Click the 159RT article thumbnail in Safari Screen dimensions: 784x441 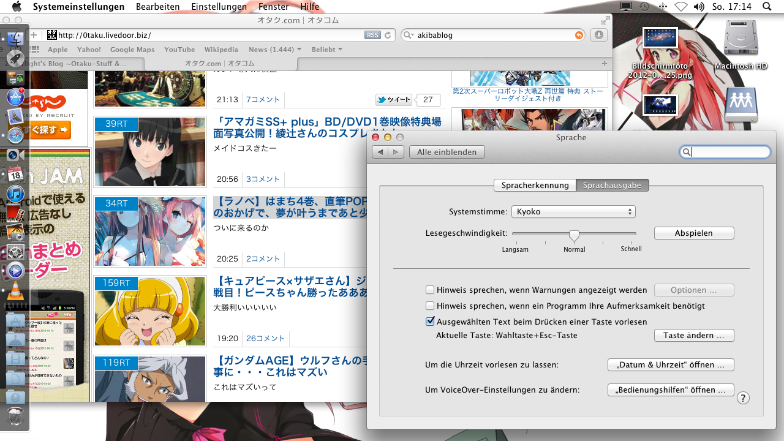(x=149, y=311)
